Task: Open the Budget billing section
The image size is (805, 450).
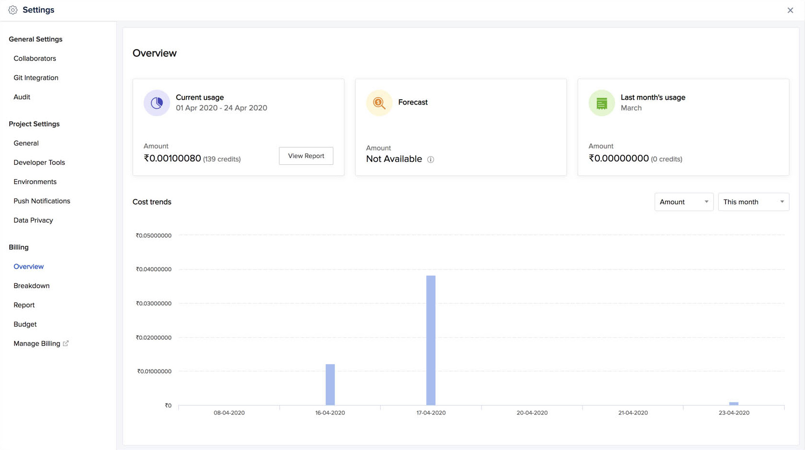Action: [x=25, y=324]
